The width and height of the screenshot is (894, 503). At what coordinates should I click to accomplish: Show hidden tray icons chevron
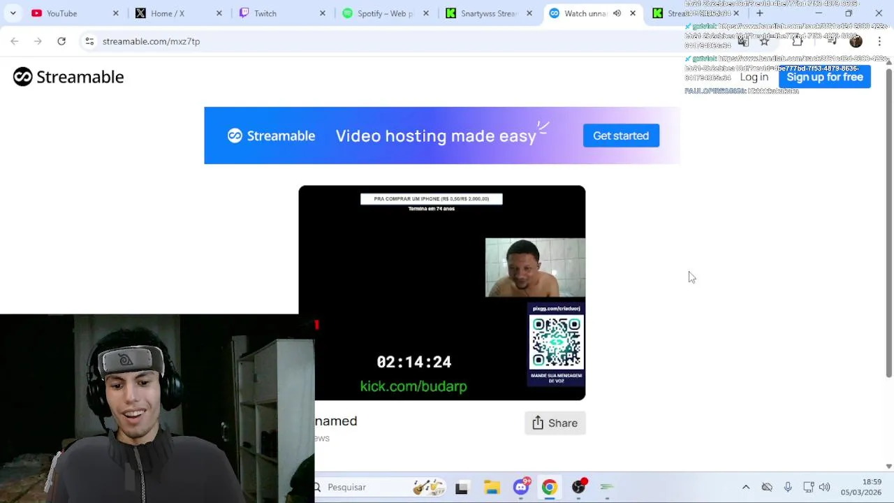click(x=746, y=487)
